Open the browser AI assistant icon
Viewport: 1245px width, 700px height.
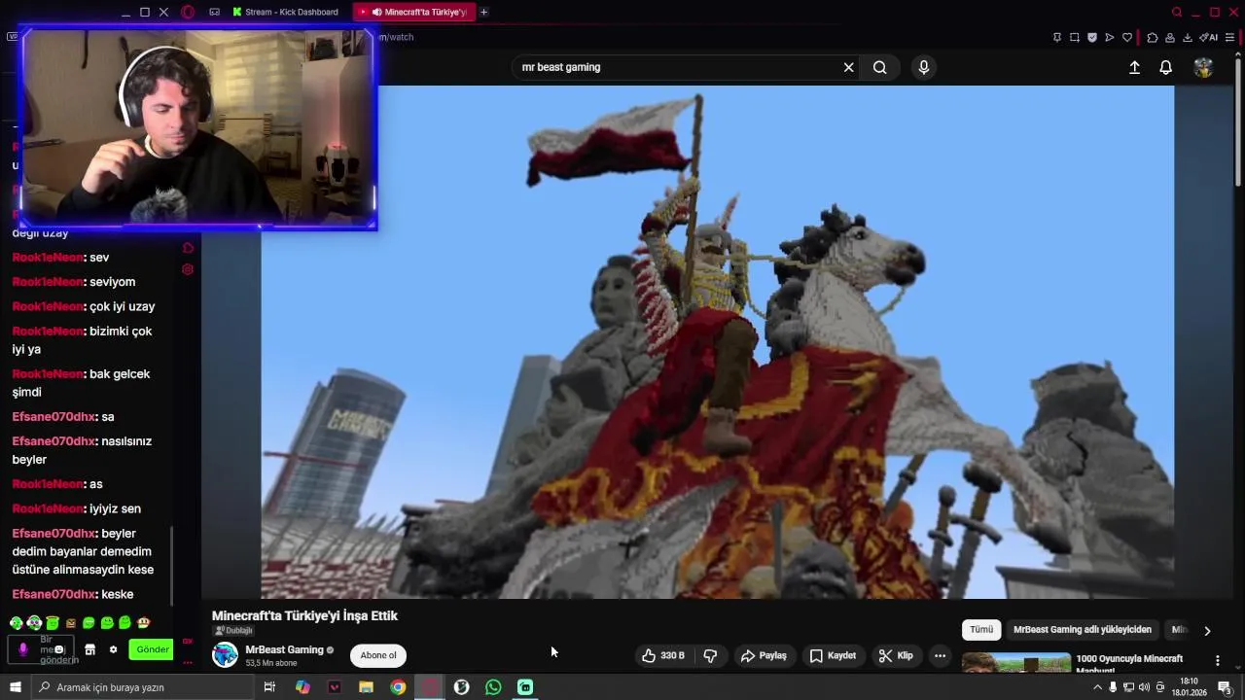[x=1209, y=37]
